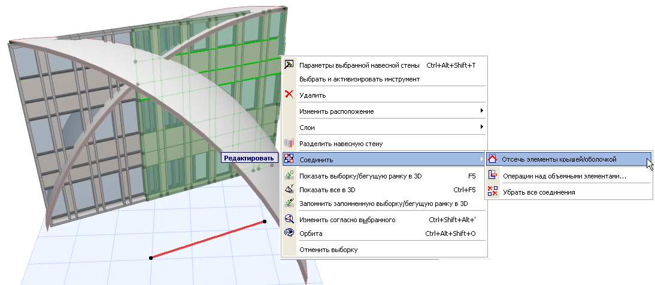
Task: Click the red line's lower endpoint node
Action: [151, 258]
